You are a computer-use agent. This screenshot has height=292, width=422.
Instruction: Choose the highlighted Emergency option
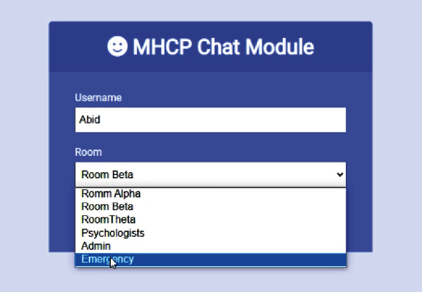[x=211, y=259]
